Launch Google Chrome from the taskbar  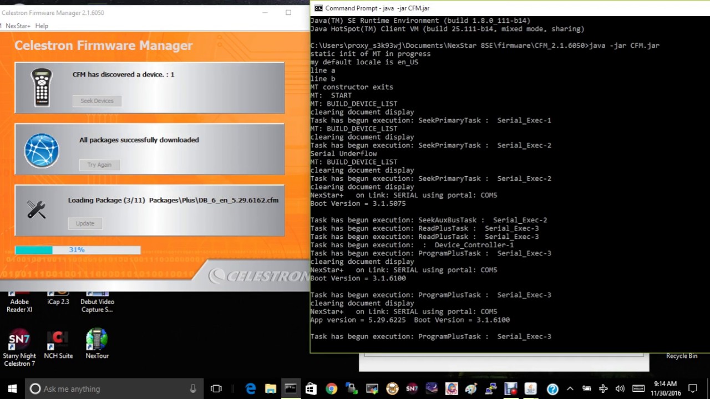(331, 388)
